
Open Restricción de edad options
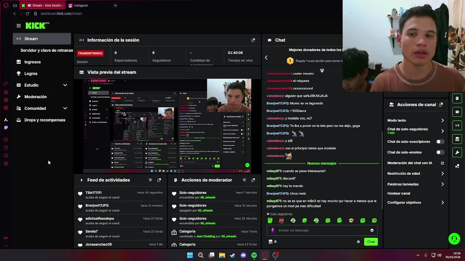[416, 174]
